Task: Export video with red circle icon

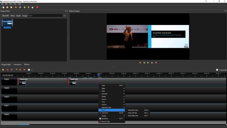Action: click(37, 7)
